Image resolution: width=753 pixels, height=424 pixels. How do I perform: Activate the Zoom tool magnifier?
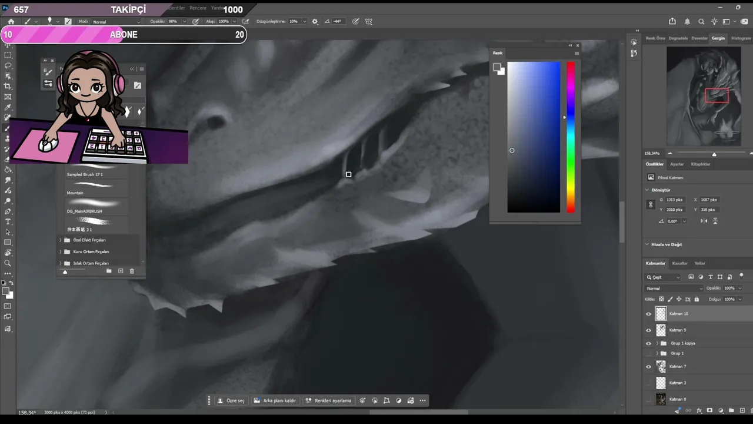(8, 263)
